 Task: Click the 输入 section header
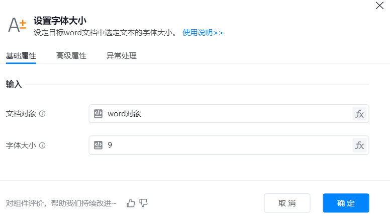point(14,84)
